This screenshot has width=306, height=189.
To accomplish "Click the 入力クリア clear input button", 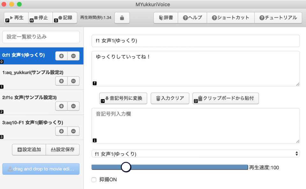I will pos(170,98).
